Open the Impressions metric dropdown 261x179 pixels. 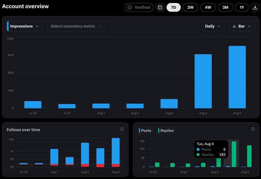(x=25, y=26)
